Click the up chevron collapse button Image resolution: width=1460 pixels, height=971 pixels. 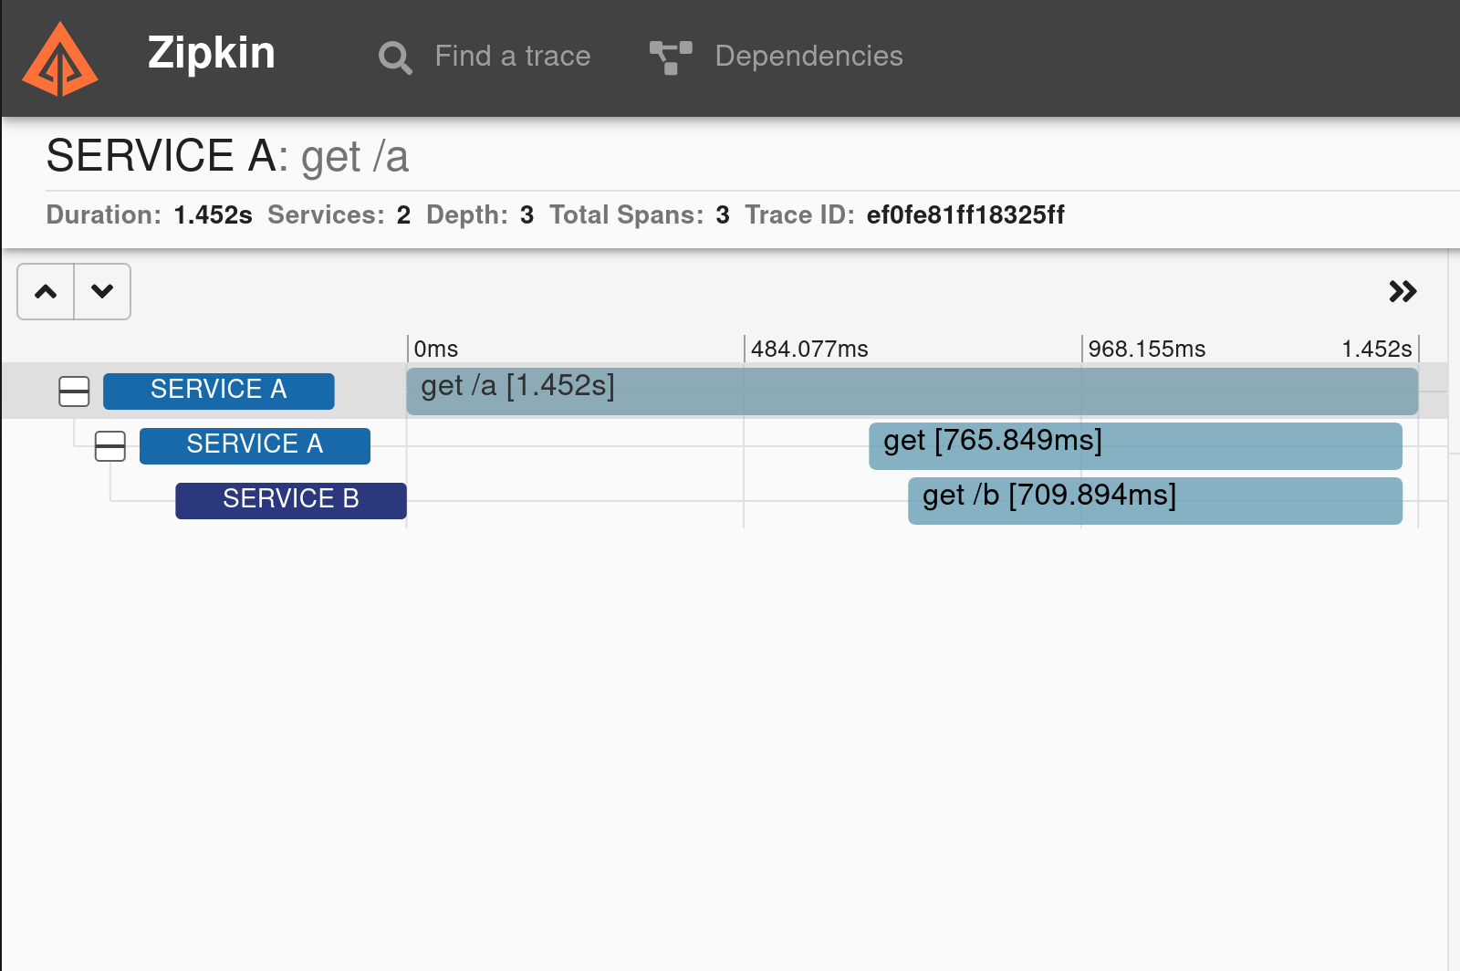coord(46,292)
